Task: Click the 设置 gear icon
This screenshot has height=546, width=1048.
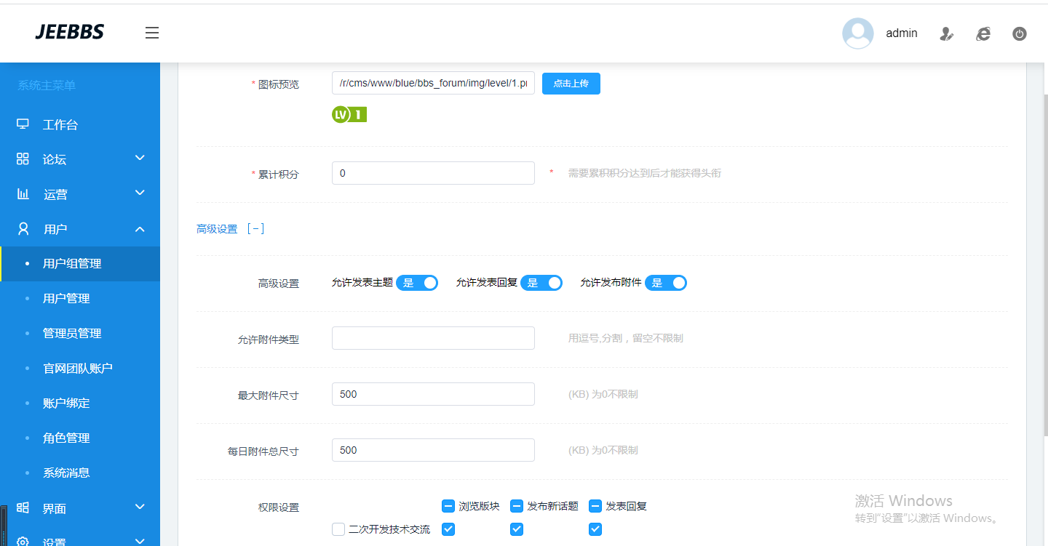Action: pyautogui.click(x=23, y=542)
